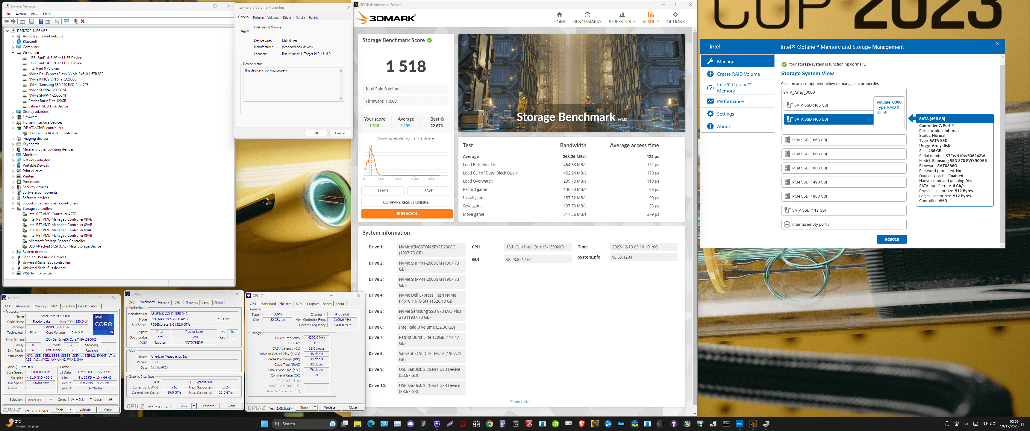1030x431 pixels.
Task: Switch to Driver tab in RAID properties
Action: pyautogui.click(x=287, y=18)
